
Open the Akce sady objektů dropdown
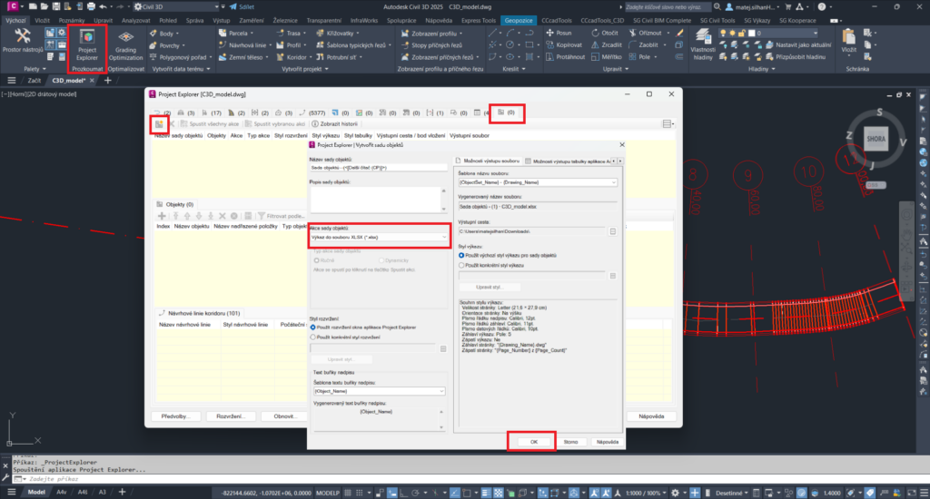(378, 237)
